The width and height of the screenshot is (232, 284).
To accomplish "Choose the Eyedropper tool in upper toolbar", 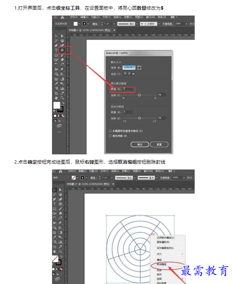I will point(56,83).
